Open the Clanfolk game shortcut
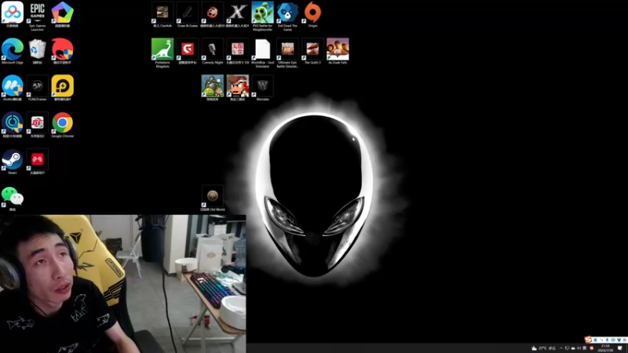The height and width of the screenshot is (353, 628). click(x=162, y=13)
